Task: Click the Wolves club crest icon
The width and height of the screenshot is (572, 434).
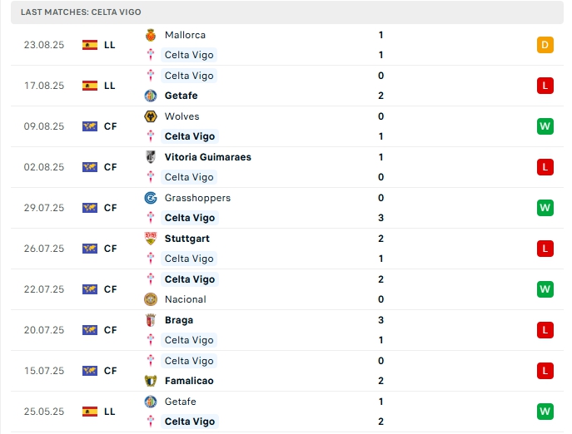Action: click(151, 116)
